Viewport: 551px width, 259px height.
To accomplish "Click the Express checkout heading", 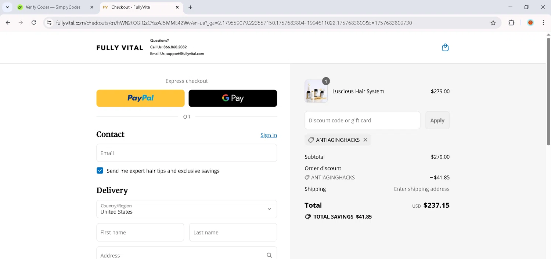I will 187,81.
